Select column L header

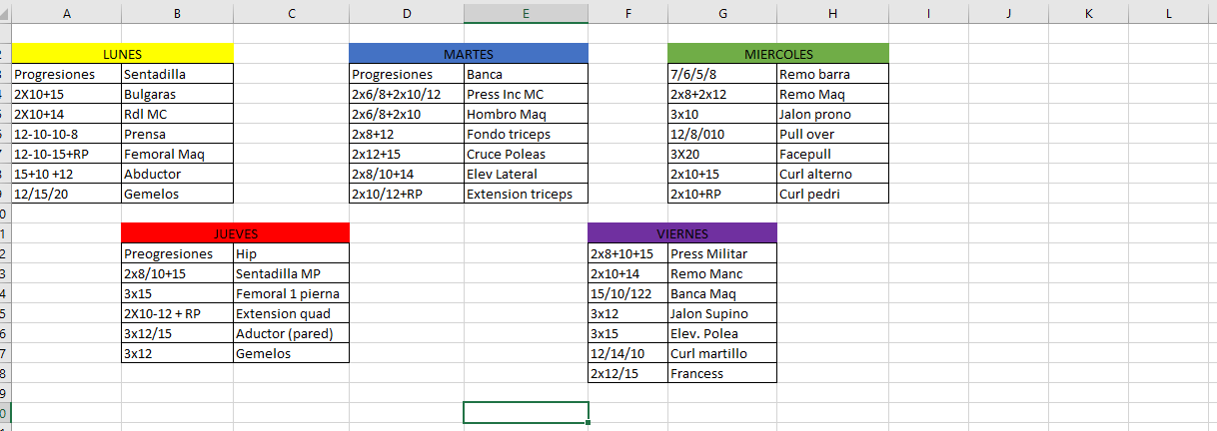[x=1168, y=13]
